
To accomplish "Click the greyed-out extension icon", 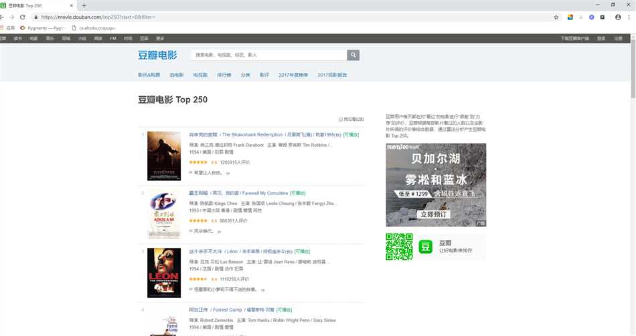I will [x=581, y=17].
